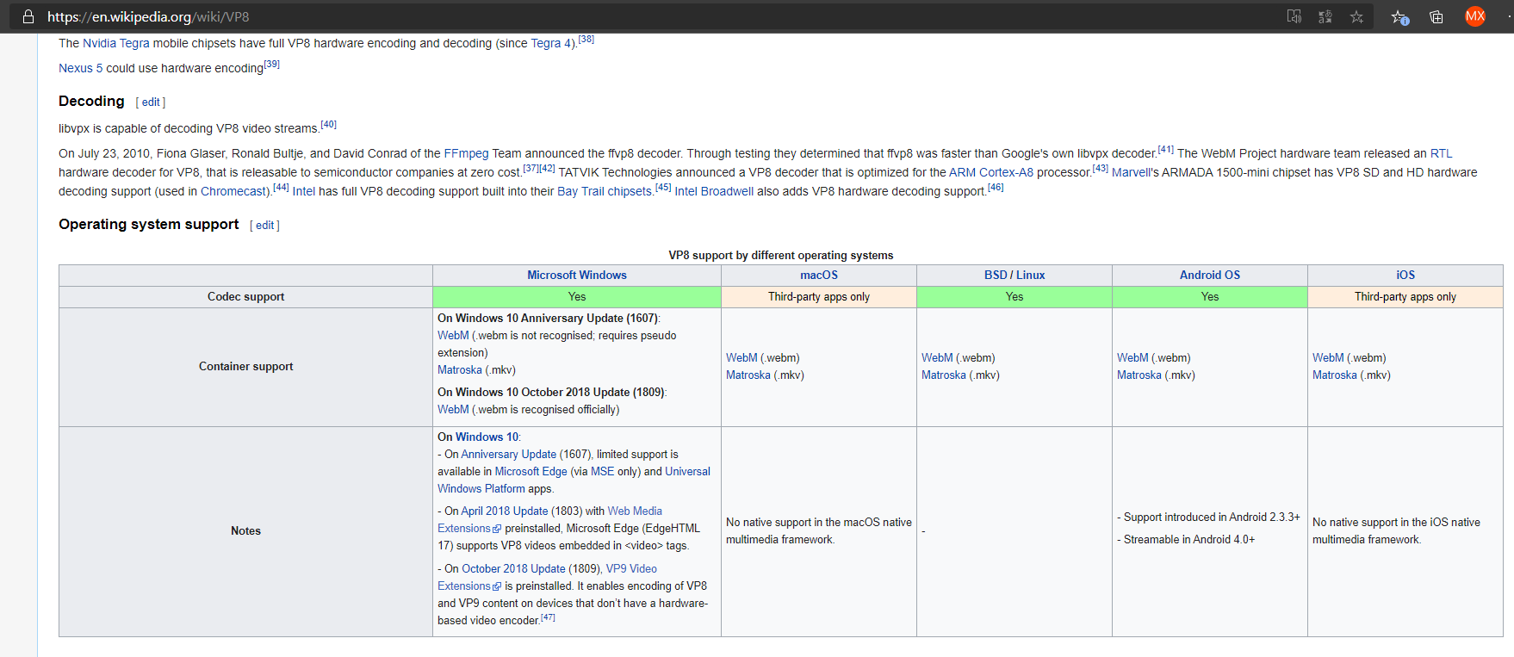This screenshot has height=657, width=1514.
Task: Open the Anniversary Update link in Notes
Action: (509, 455)
